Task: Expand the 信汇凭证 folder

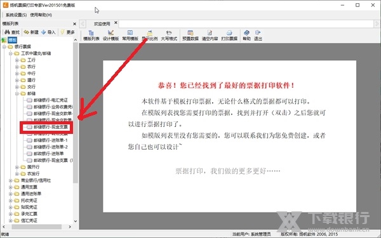Action: (x=10, y=220)
